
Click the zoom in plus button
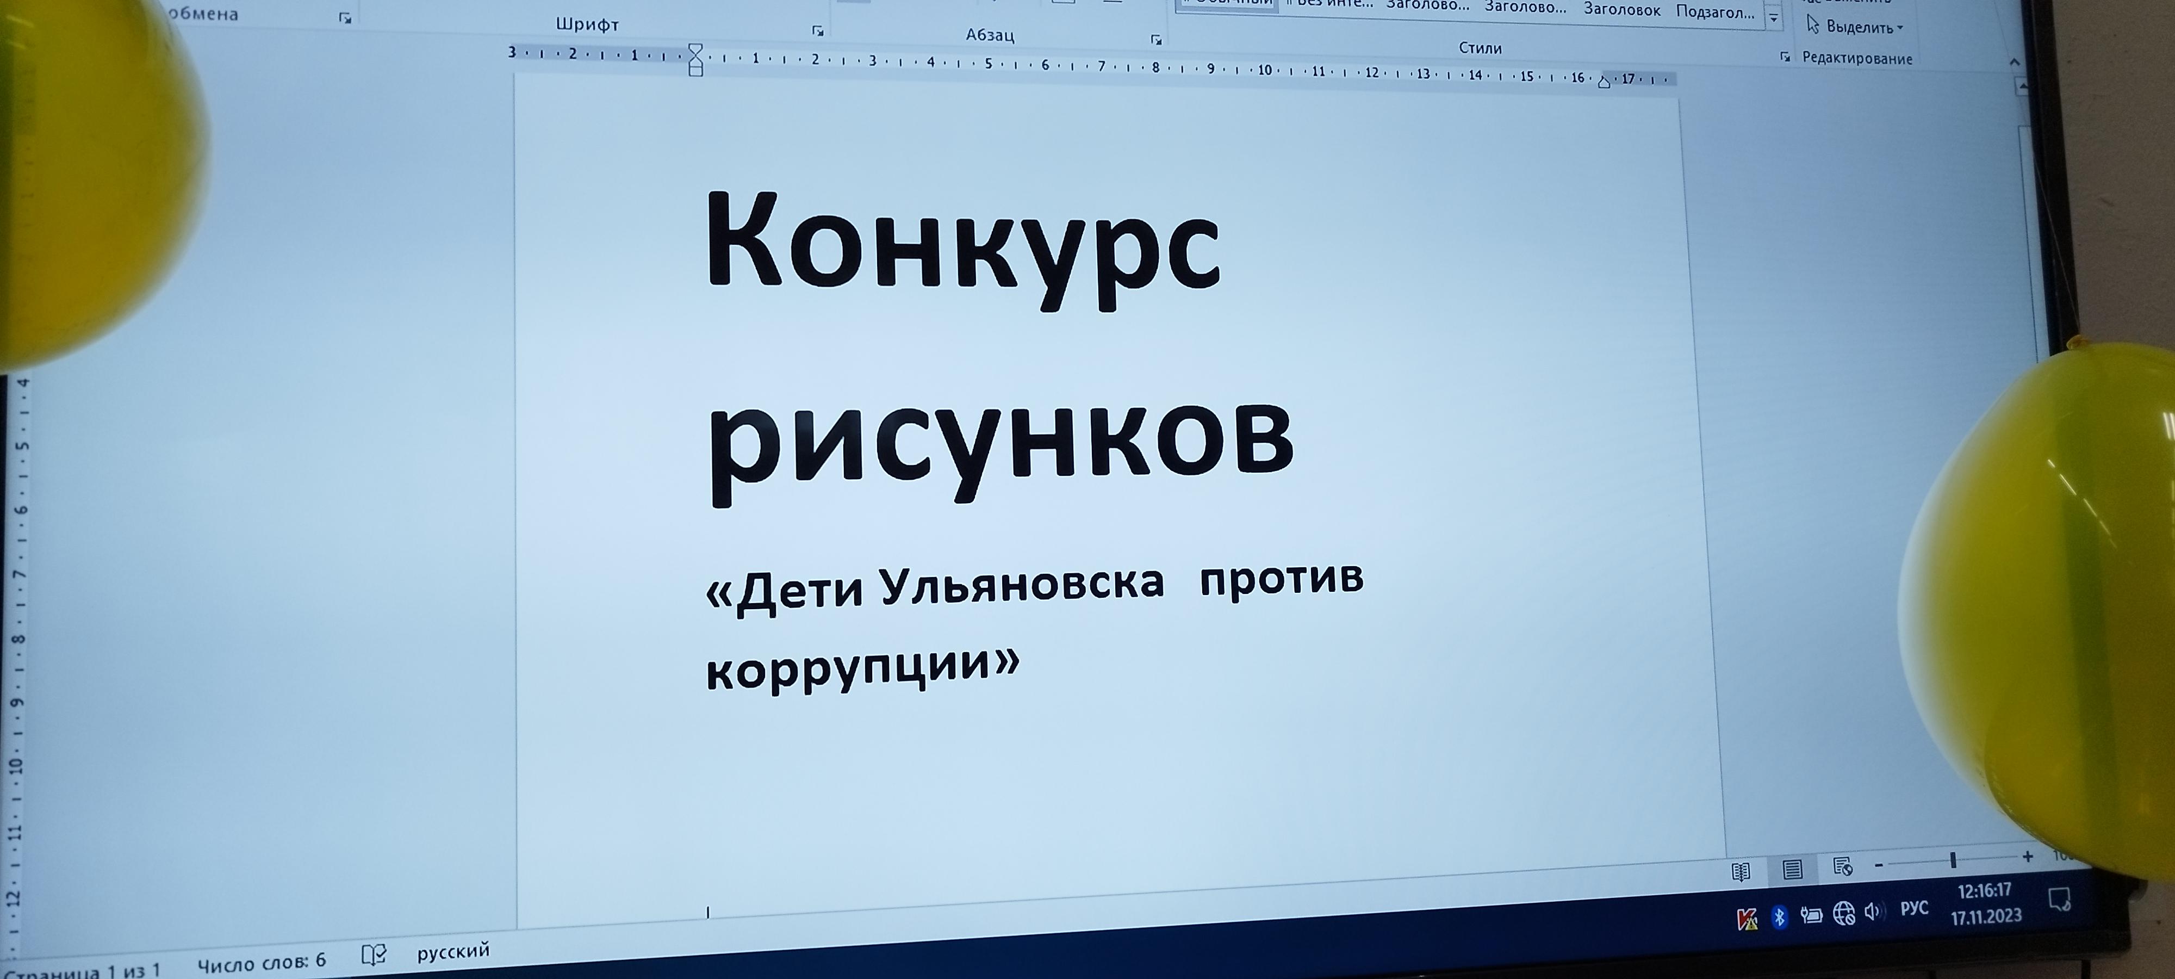tap(2027, 857)
